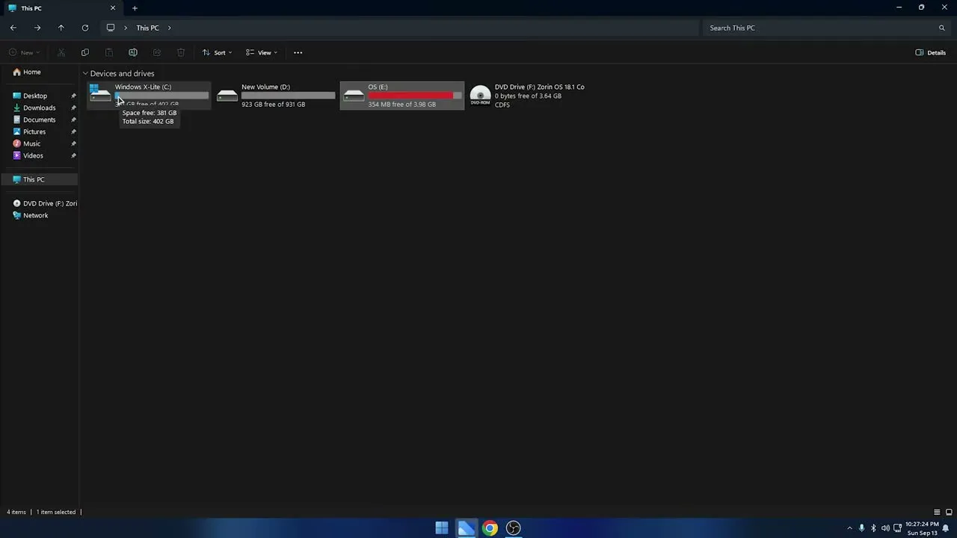The image size is (957, 538).
Task: Click the Delete trash icon
Action: 181,52
